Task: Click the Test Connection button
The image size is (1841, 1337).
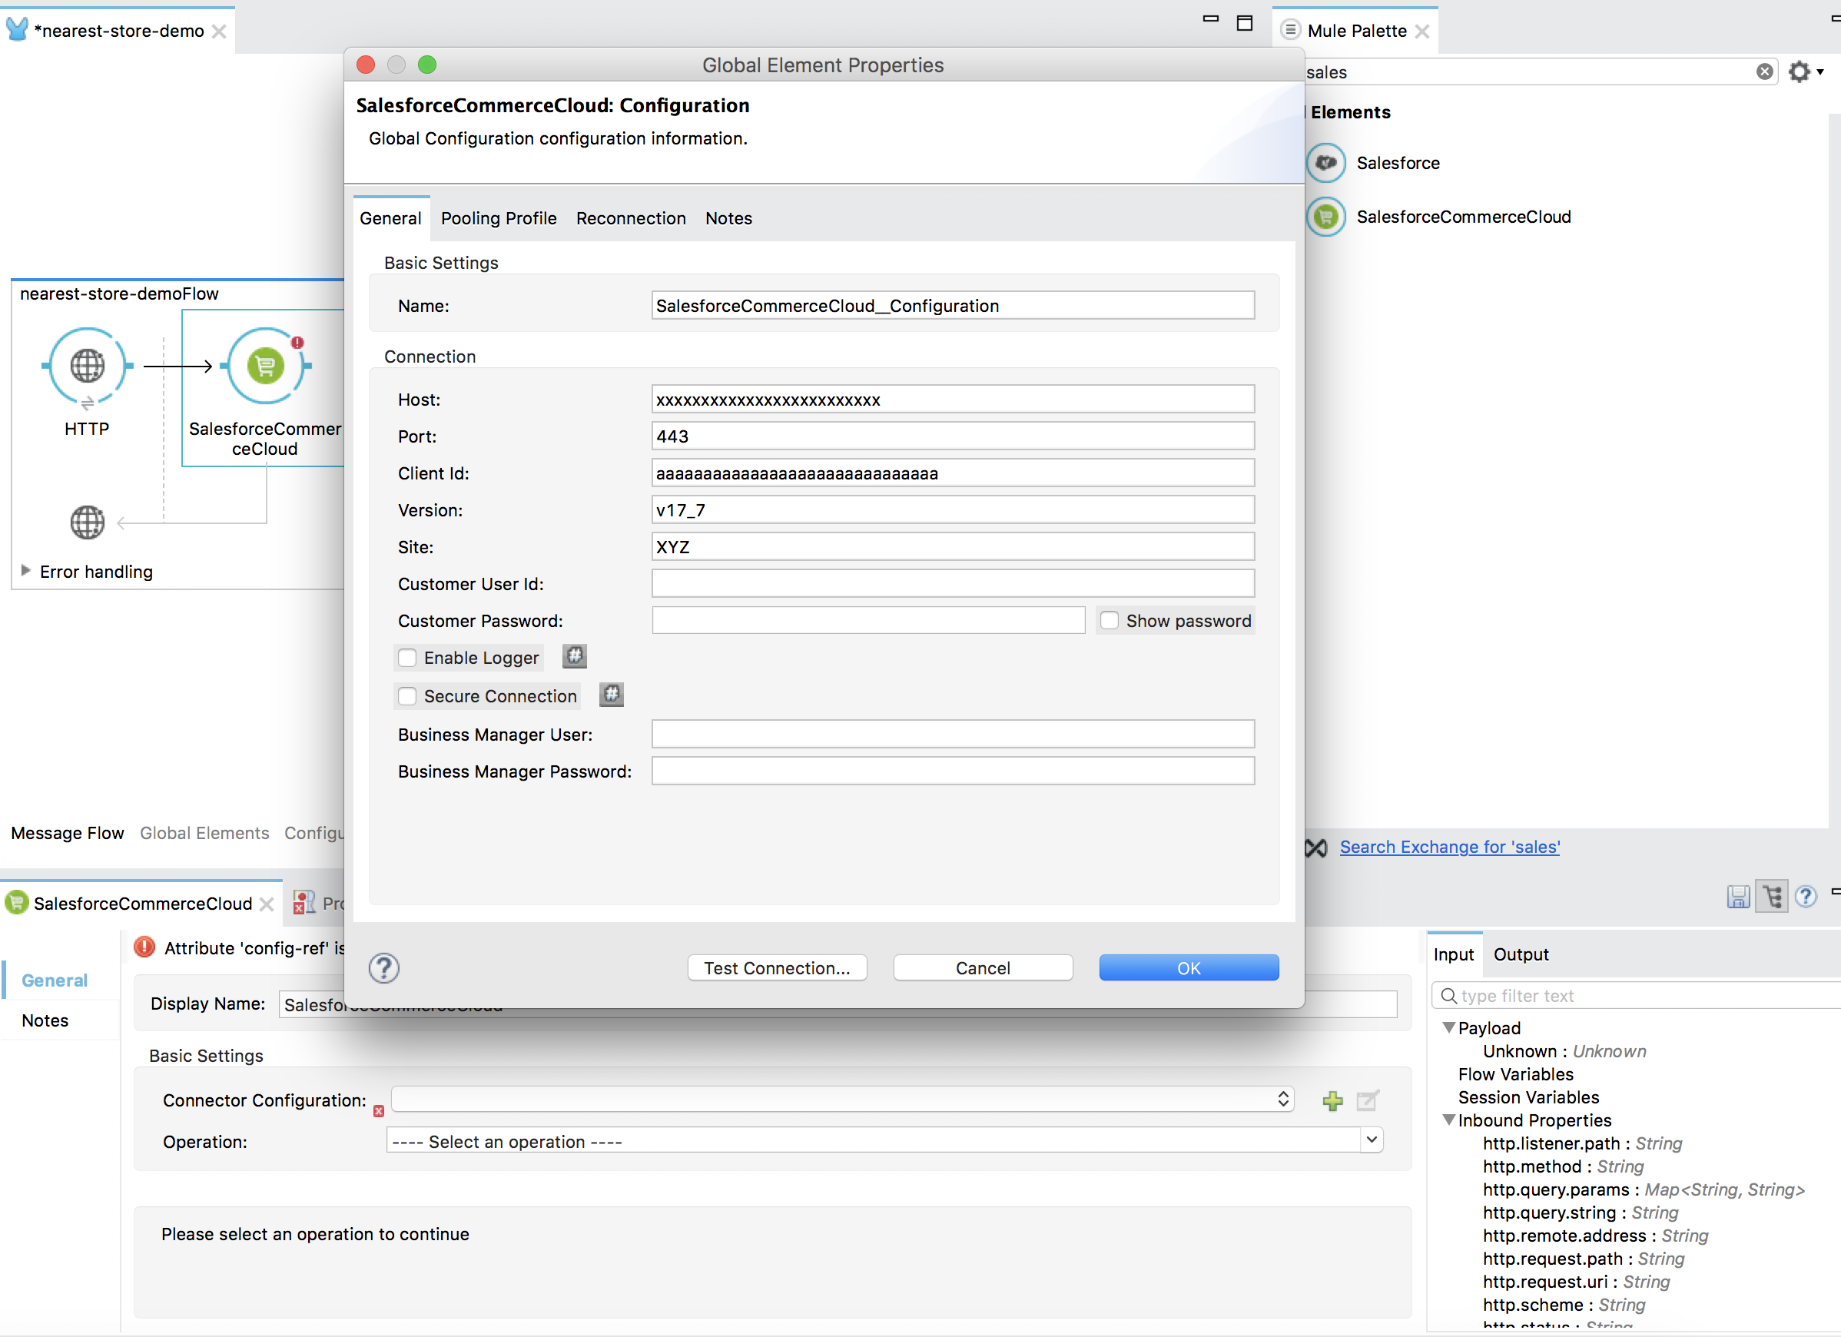Action: point(777,967)
